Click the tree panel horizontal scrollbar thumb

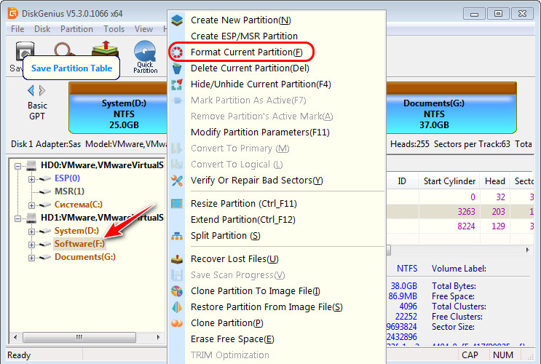click(x=79, y=337)
